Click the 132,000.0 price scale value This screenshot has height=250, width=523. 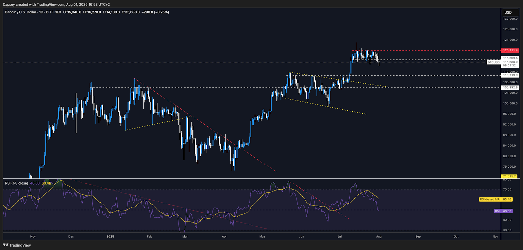[x=510, y=19]
